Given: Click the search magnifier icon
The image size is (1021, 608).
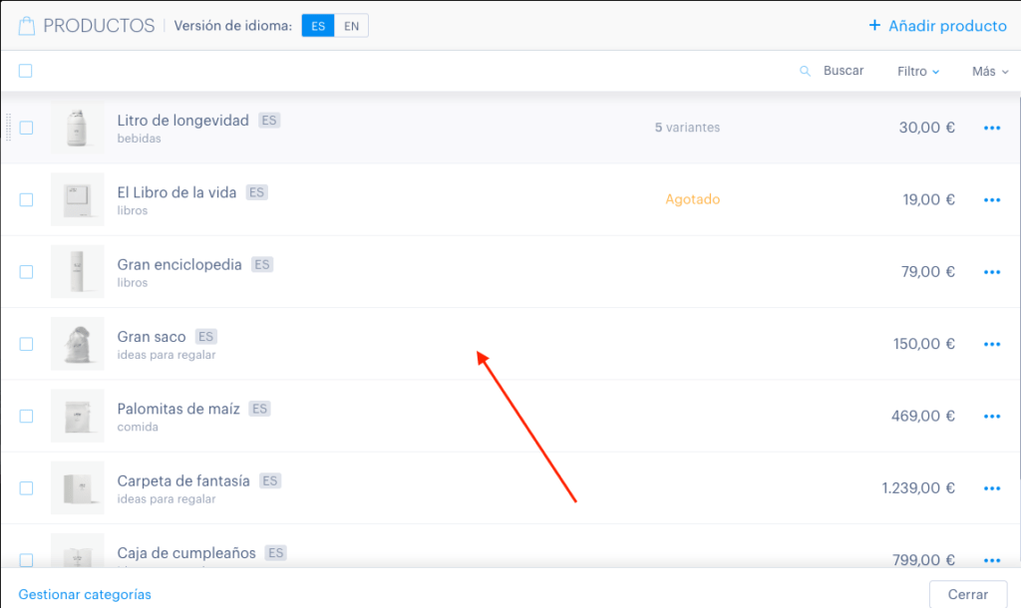Looking at the screenshot, I should pos(805,71).
